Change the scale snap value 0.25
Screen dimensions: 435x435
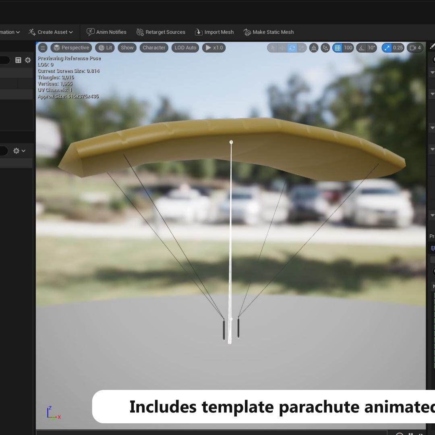(398, 48)
